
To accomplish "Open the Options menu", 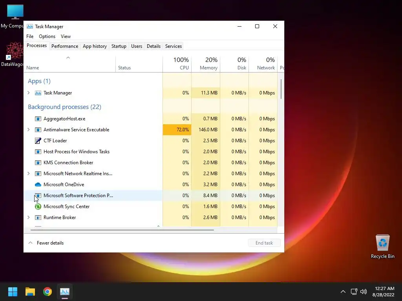I will 47,36.
